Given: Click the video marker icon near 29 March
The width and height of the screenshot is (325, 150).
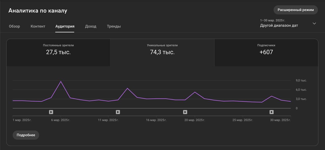Looking at the screenshot, I should 271,112.
